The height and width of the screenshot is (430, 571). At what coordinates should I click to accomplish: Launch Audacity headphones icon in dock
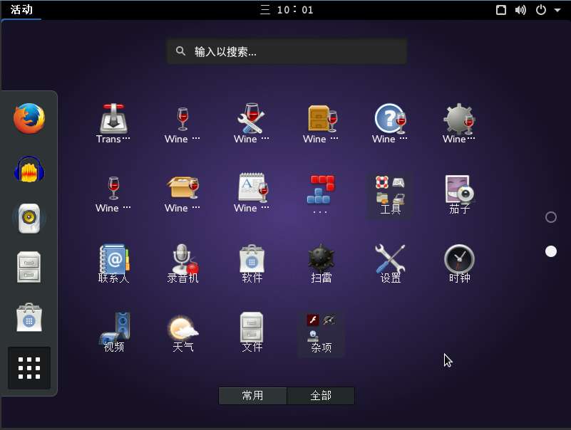tap(29, 169)
